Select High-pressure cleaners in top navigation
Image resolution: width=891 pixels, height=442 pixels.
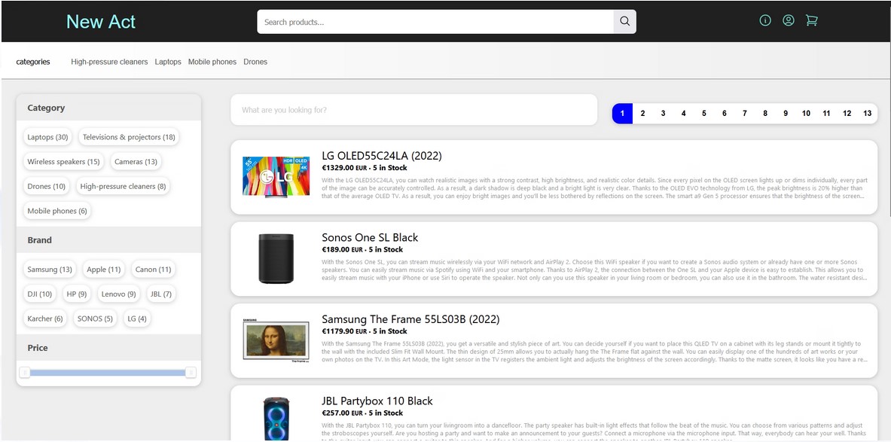point(109,62)
